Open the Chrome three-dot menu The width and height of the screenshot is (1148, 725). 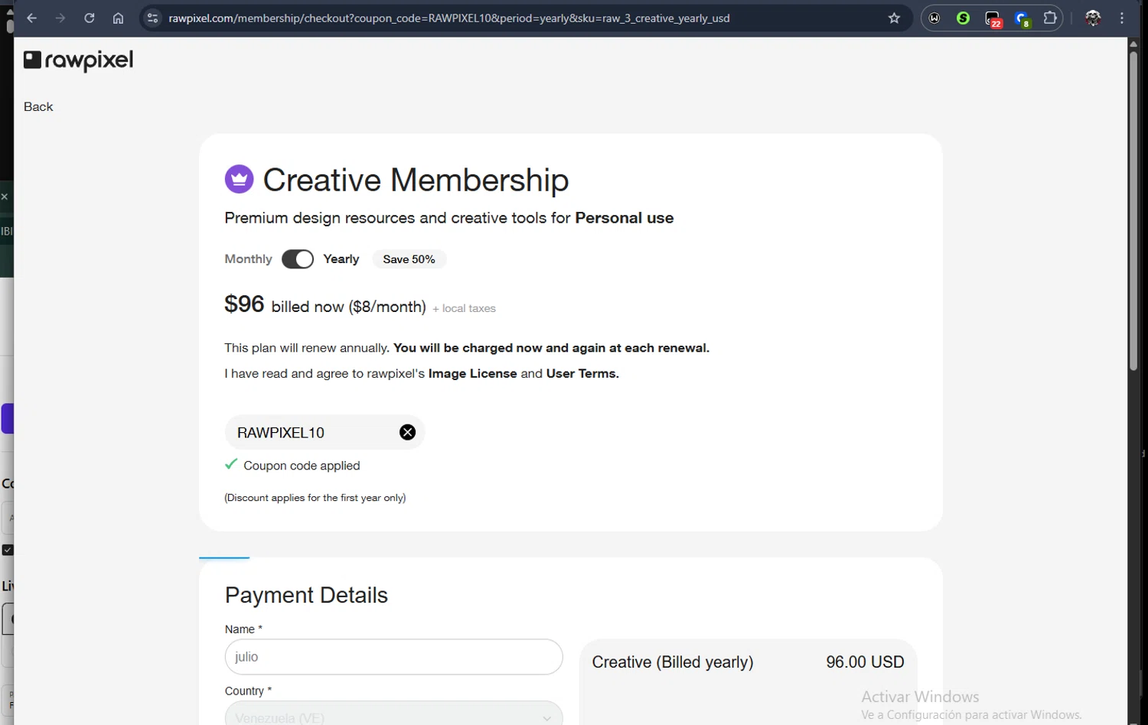[1122, 18]
